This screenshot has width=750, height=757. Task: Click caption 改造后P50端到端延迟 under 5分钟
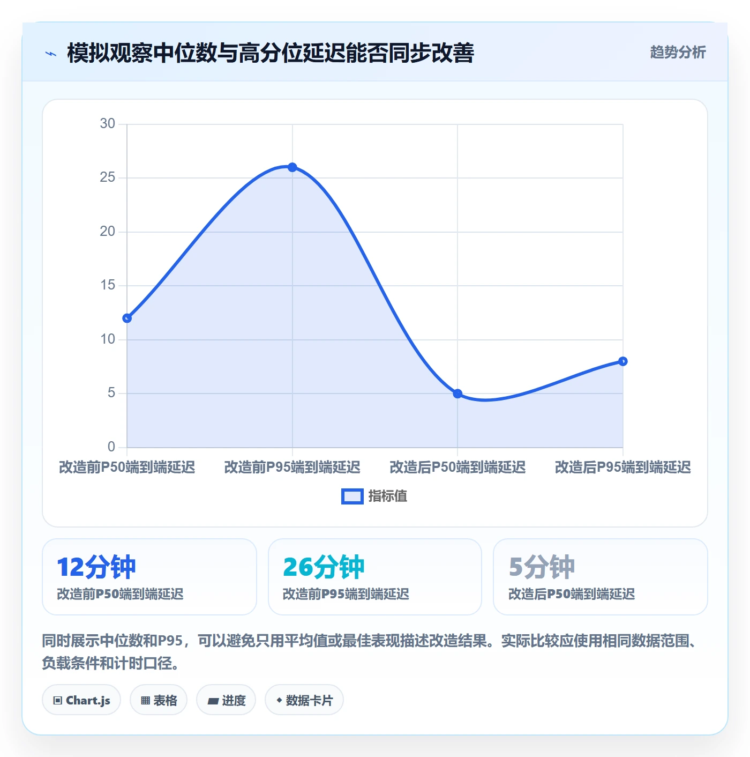coord(572,594)
